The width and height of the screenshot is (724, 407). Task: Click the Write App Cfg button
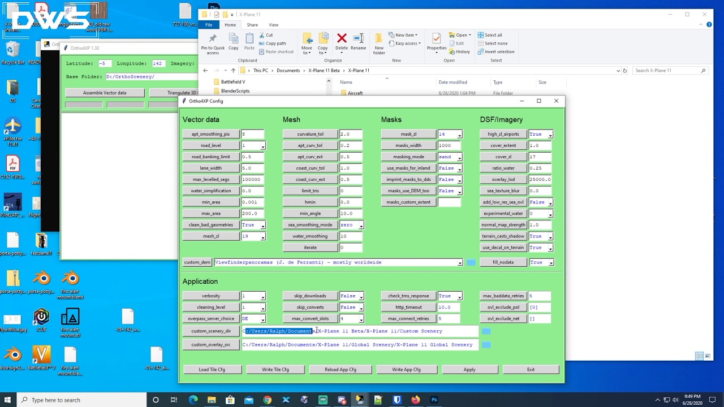coord(406,370)
